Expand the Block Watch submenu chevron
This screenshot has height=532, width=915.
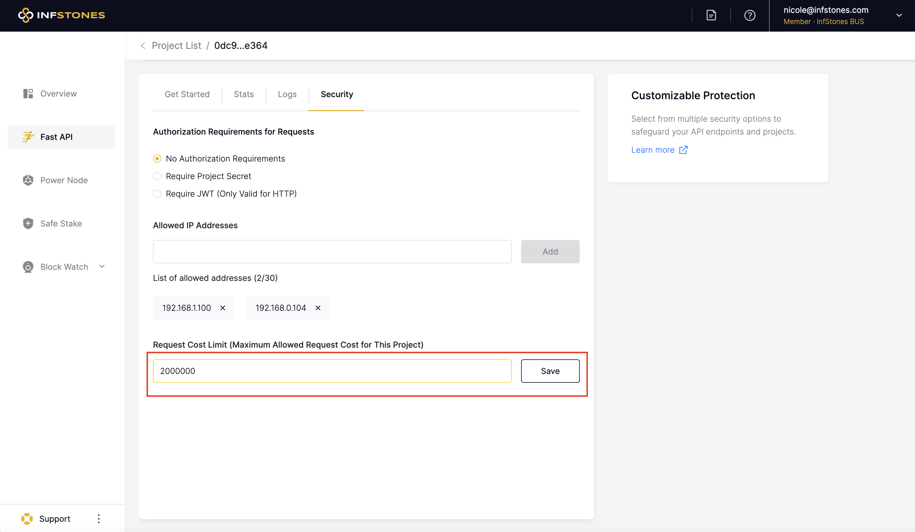(102, 267)
